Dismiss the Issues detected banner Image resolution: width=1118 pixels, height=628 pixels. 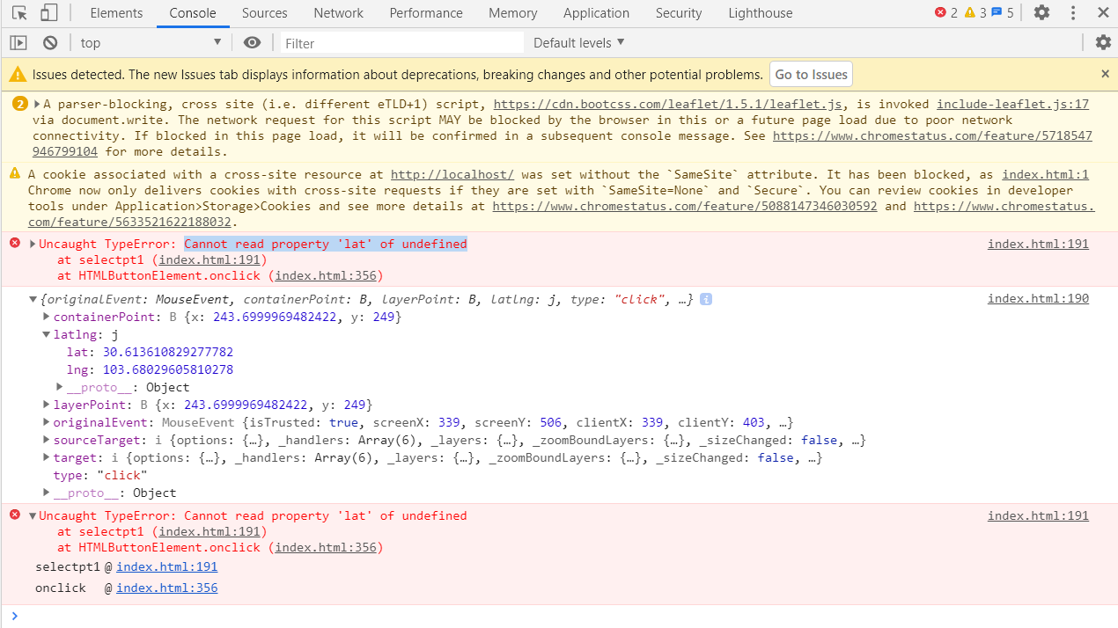1105,75
